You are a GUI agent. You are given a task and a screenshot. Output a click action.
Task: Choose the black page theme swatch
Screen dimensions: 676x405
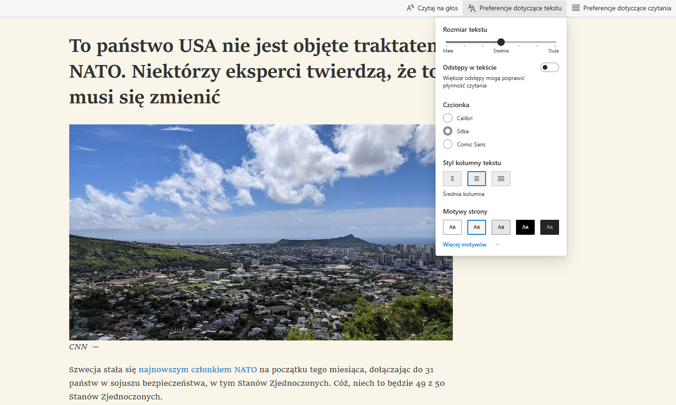pos(525,227)
